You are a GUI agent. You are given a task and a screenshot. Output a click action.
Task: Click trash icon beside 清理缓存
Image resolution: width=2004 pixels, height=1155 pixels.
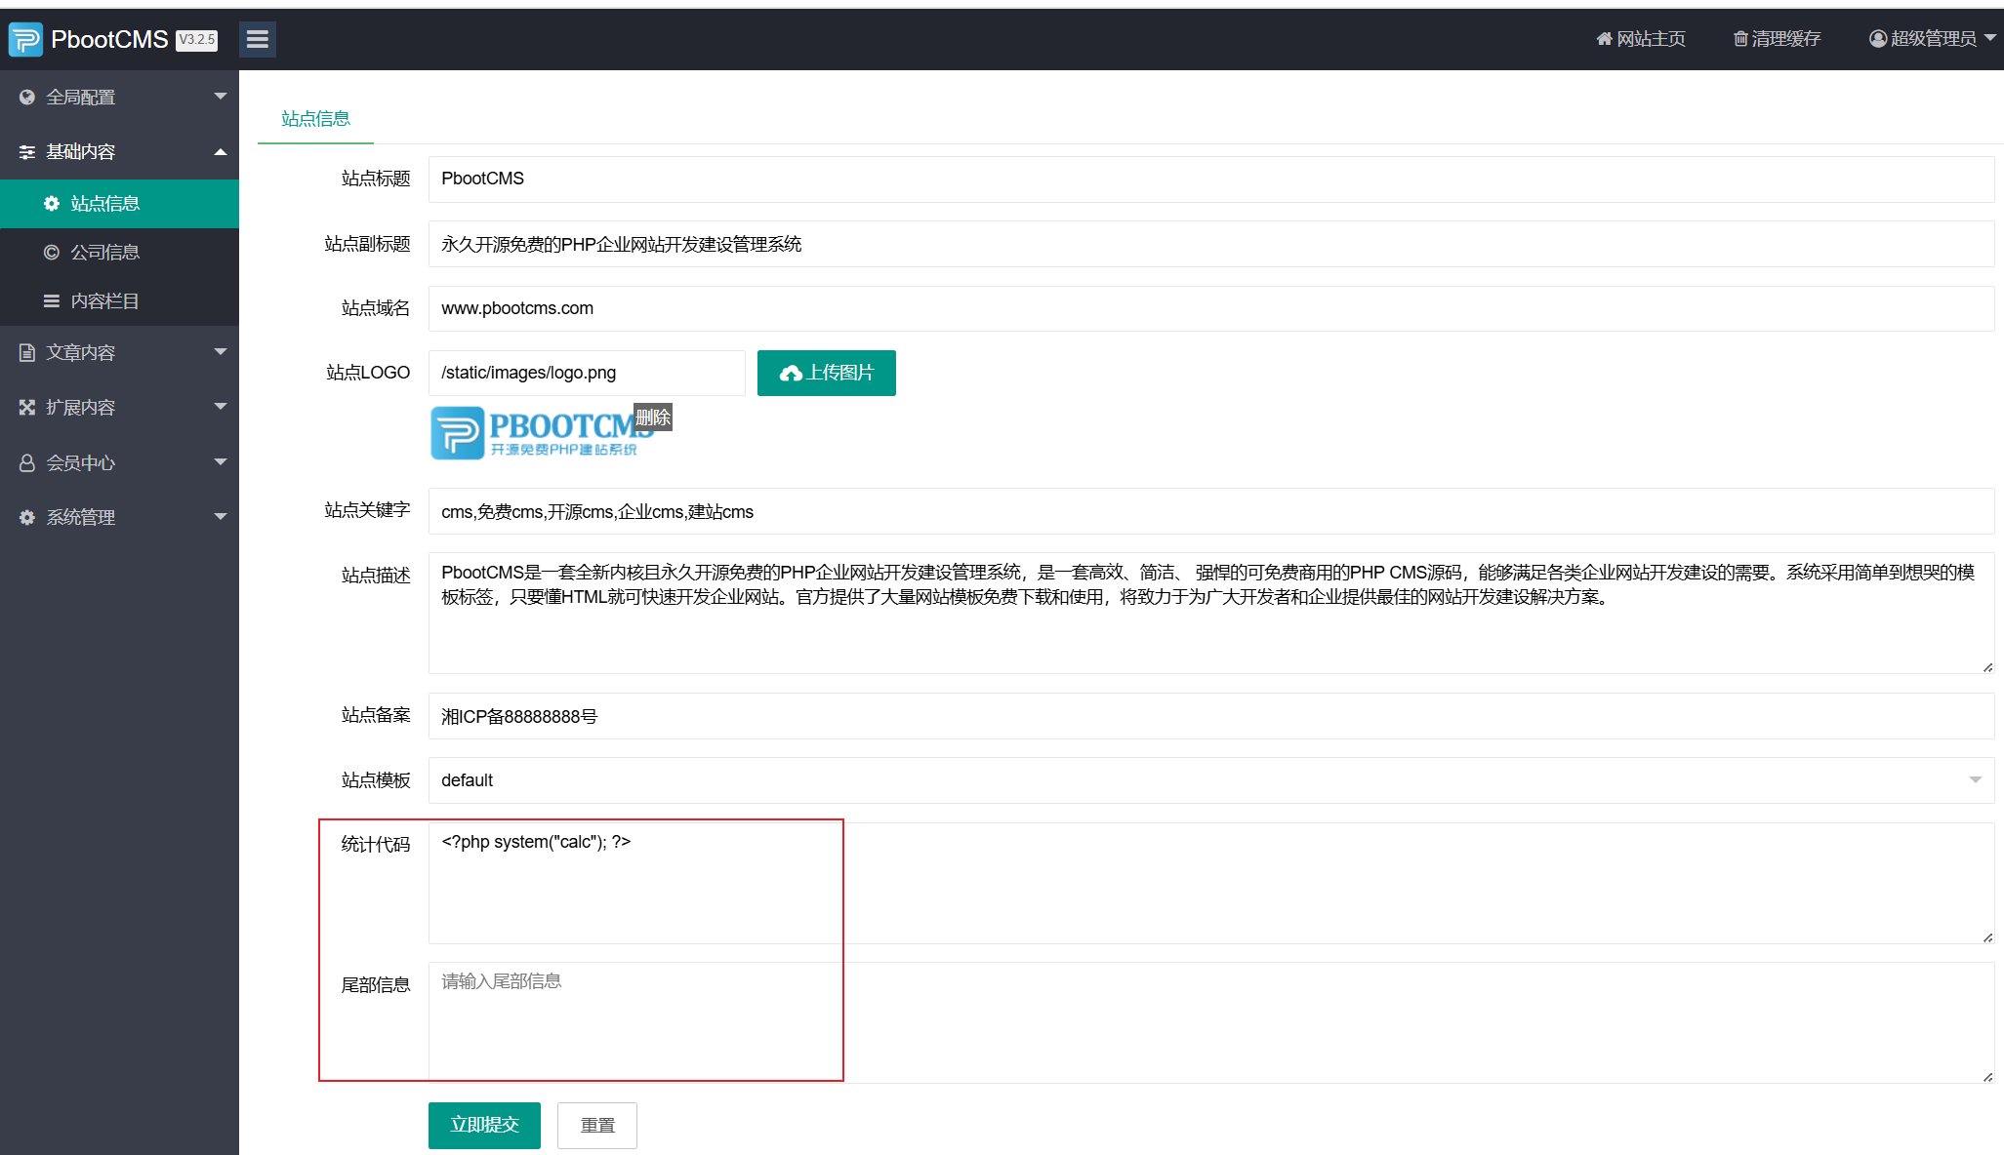[x=1740, y=39]
